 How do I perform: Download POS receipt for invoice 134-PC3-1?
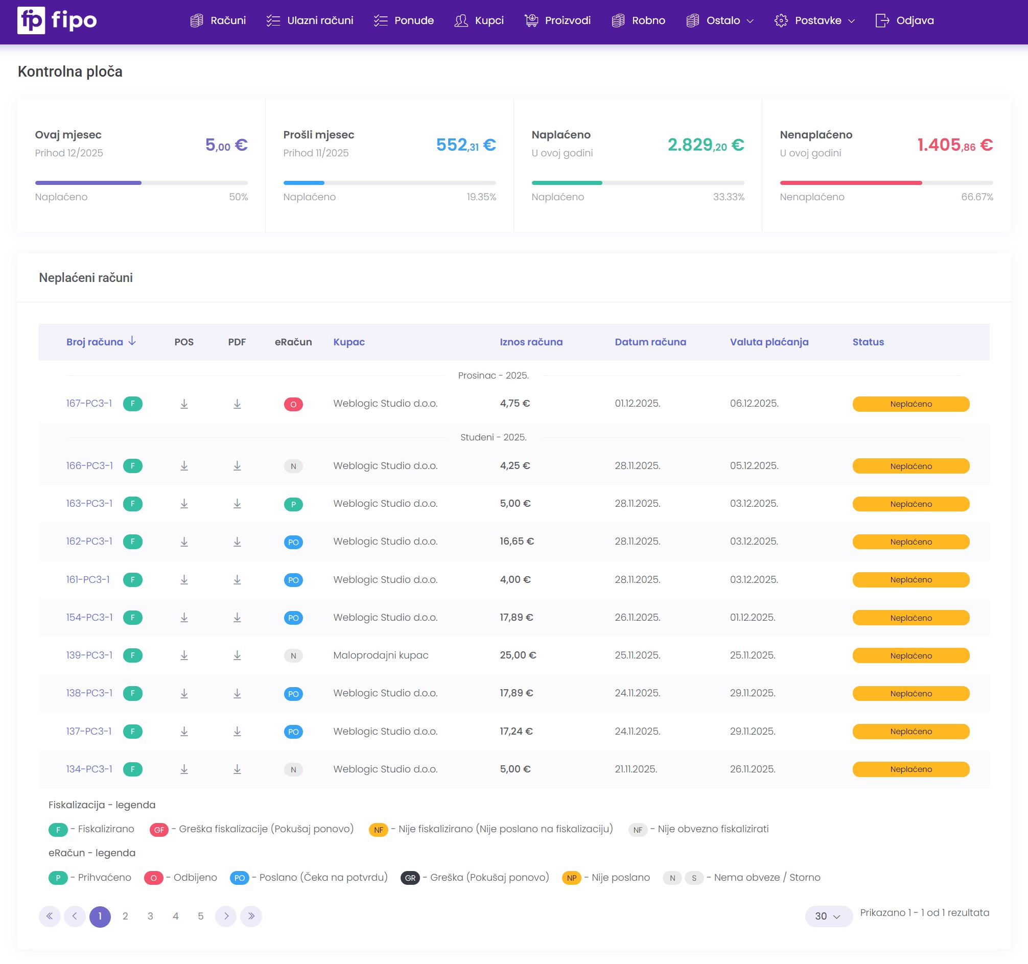(x=184, y=769)
